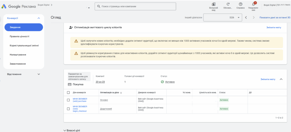Click Змінити мету link for customer lifecycle
Viewport: 291px width, 132px height.
[274, 28]
